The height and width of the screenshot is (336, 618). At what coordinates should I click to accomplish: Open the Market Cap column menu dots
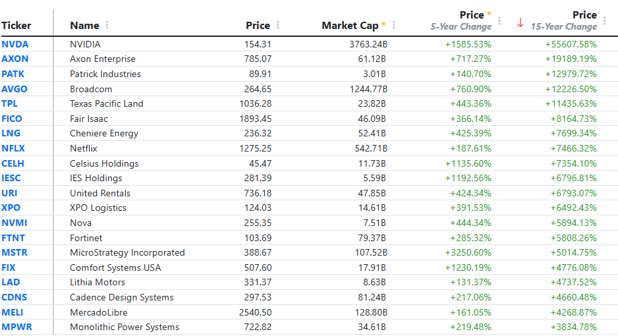click(394, 25)
